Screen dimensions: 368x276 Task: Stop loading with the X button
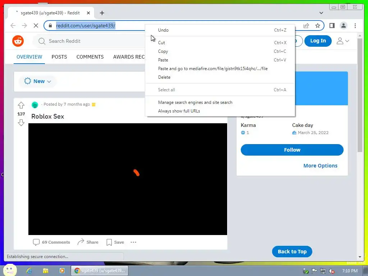click(36, 26)
